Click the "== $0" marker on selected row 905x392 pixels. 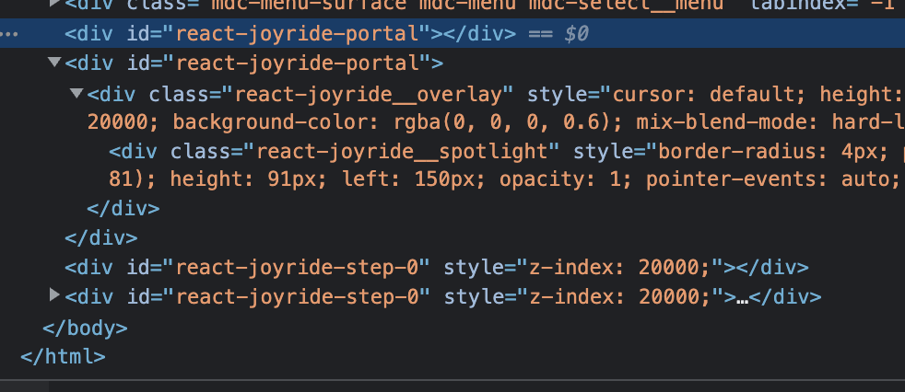point(558,34)
